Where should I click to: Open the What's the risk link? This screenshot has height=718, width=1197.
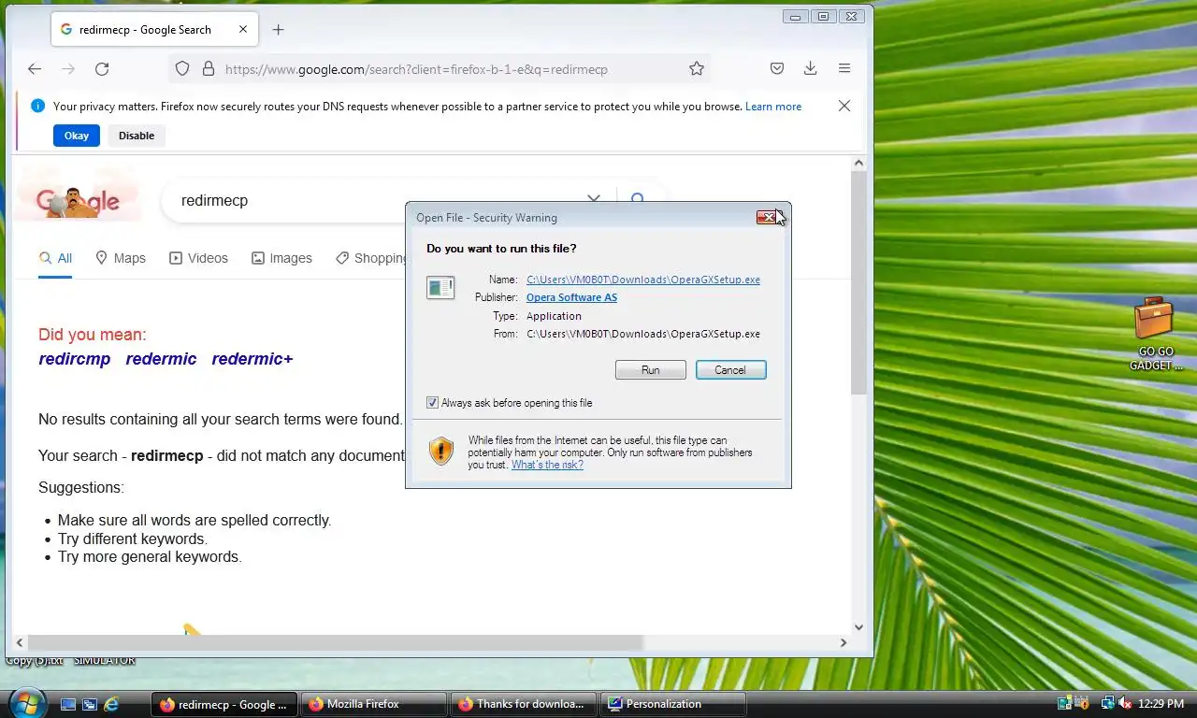coord(547,465)
